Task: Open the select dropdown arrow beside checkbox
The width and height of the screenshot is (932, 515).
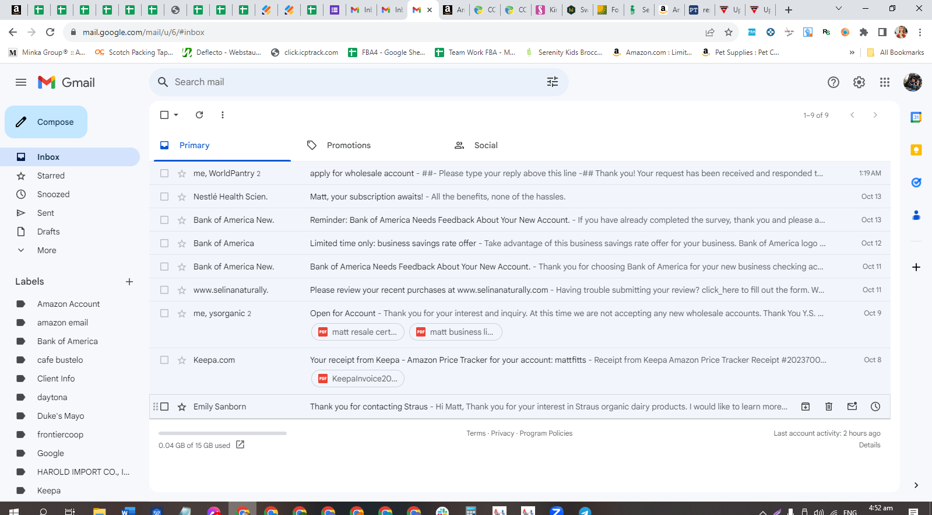Action: point(176,115)
